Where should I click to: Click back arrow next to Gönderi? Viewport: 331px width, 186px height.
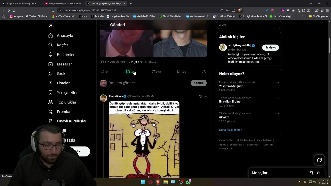point(102,25)
